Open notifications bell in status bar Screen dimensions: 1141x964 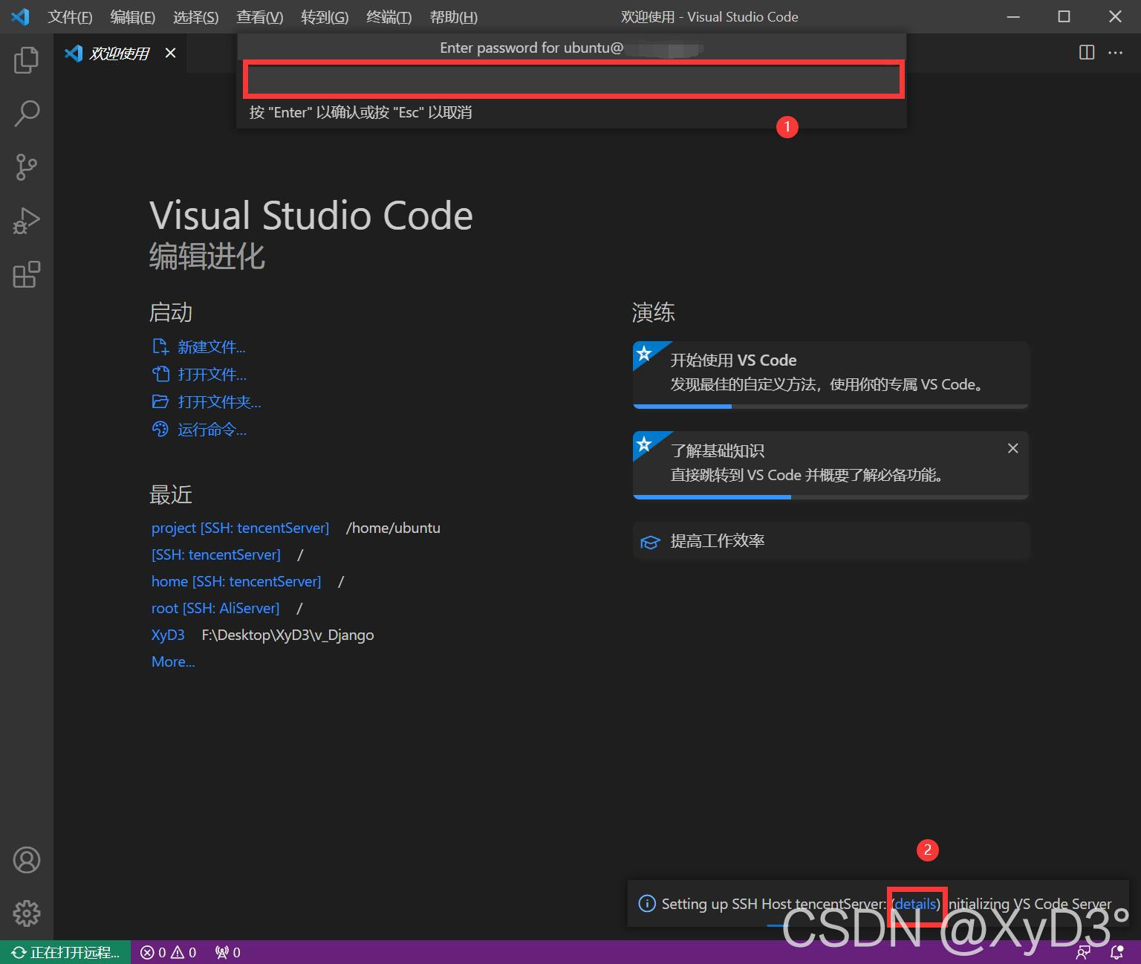(1116, 953)
